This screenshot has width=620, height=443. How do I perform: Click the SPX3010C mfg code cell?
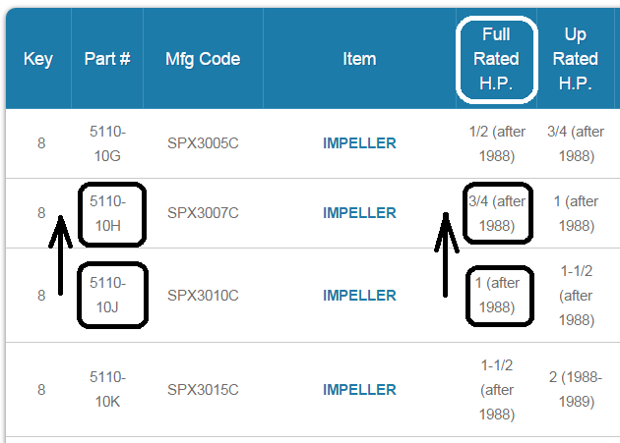point(203,296)
